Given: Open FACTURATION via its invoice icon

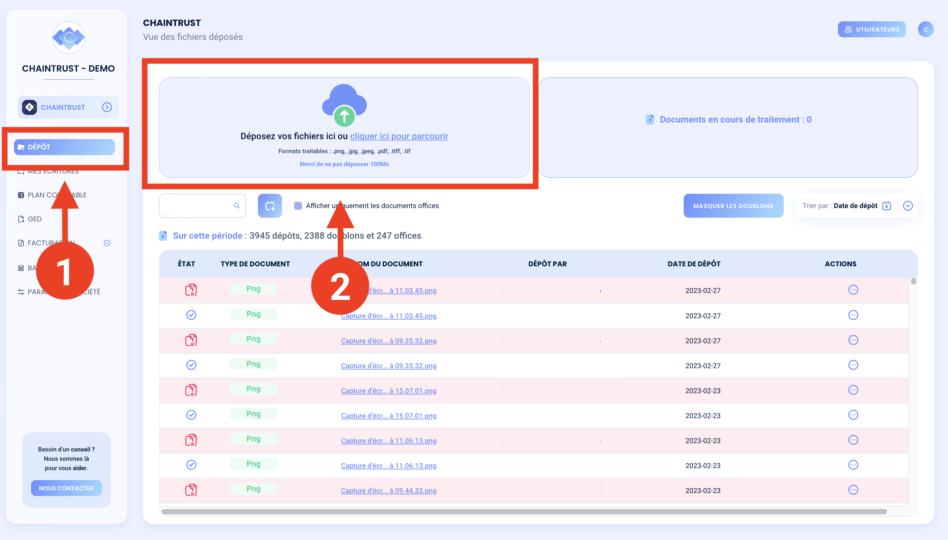Looking at the screenshot, I should [21, 243].
